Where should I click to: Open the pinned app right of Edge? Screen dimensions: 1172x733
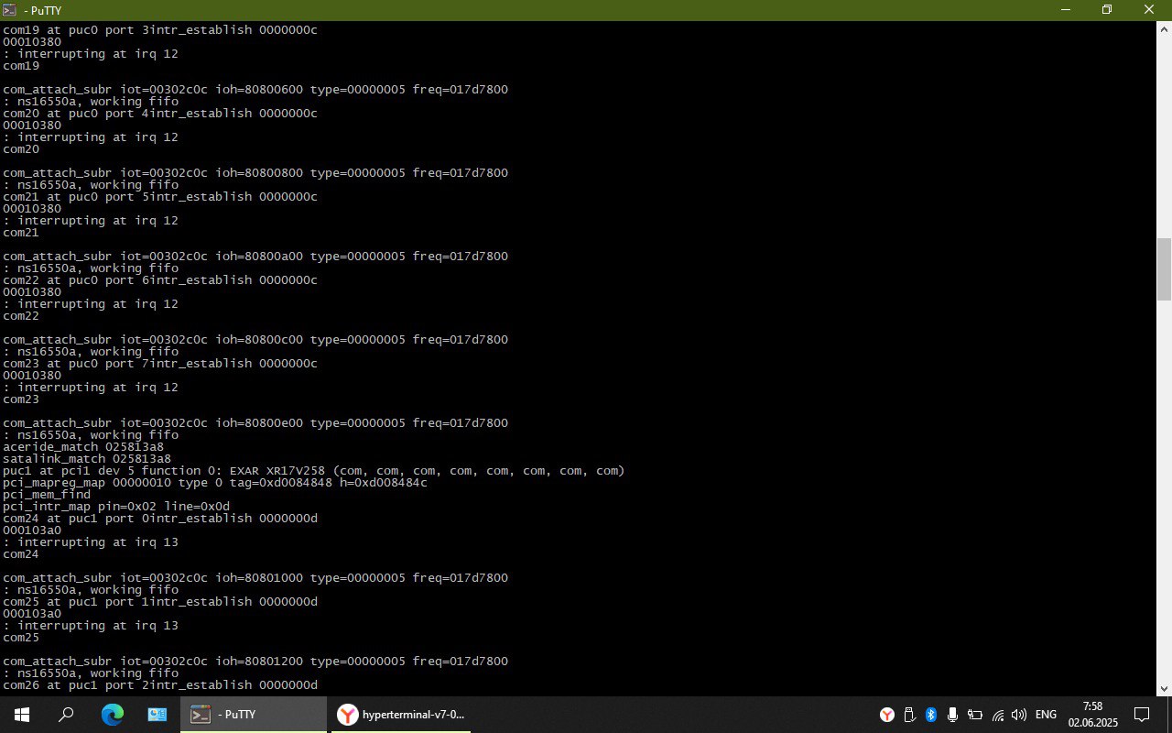157,715
